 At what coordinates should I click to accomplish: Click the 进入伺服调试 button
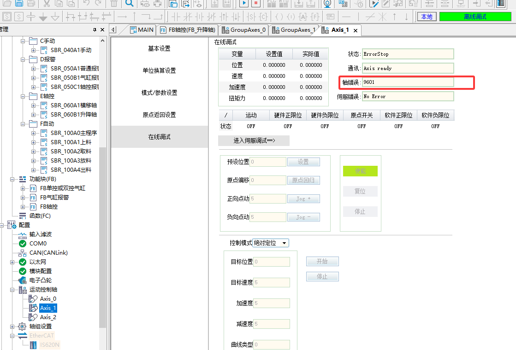[254, 140]
